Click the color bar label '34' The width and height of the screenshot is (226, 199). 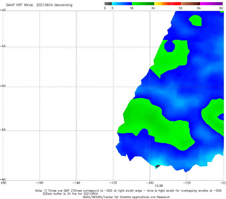(x=153, y=8)
